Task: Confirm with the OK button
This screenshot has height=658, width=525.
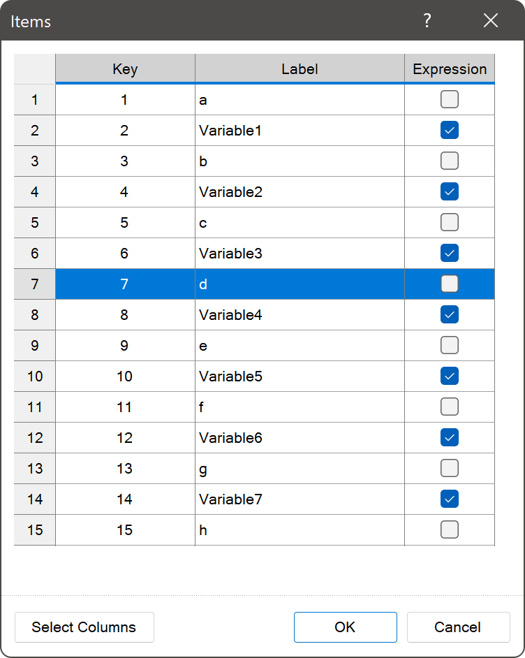Action: pos(345,627)
